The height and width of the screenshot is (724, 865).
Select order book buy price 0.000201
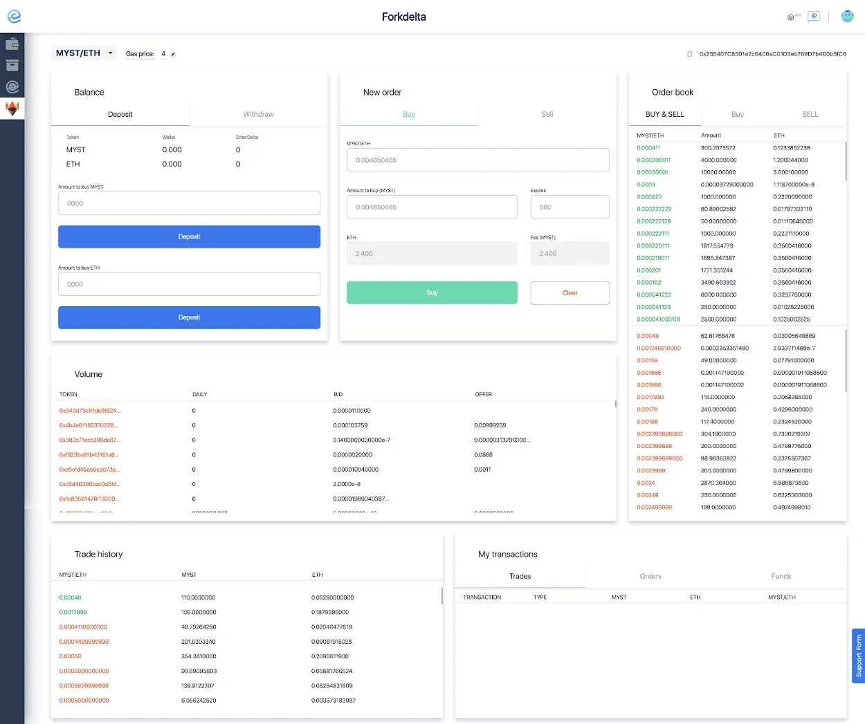point(648,270)
